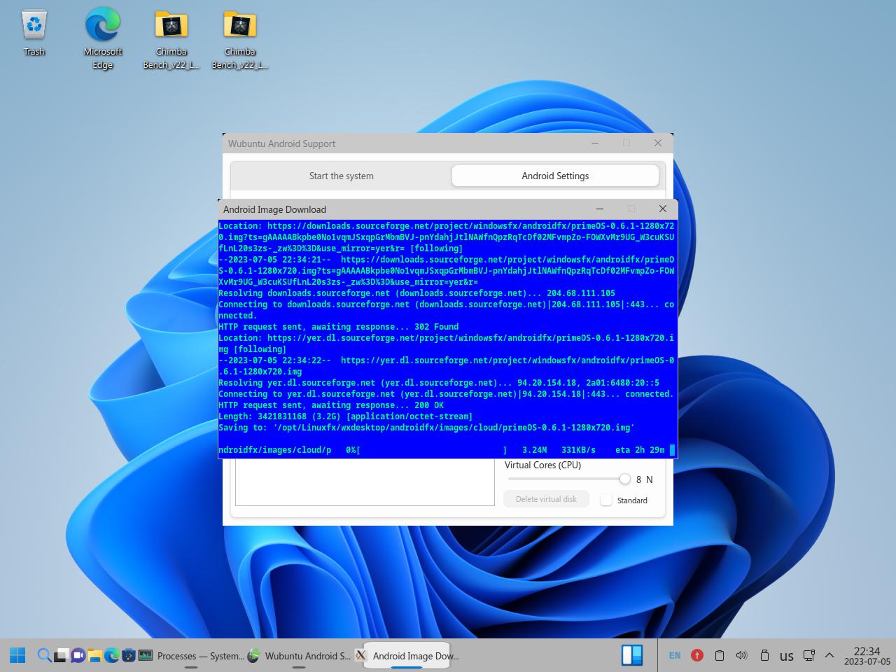Adjust the Virtual Cores (CPU) slider

click(x=569, y=479)
